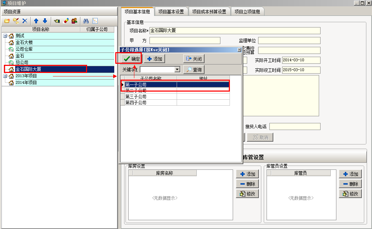Click 添加 under 库管员设置
The height and width of the screenshot is (229, 372).
pos(350,174)
